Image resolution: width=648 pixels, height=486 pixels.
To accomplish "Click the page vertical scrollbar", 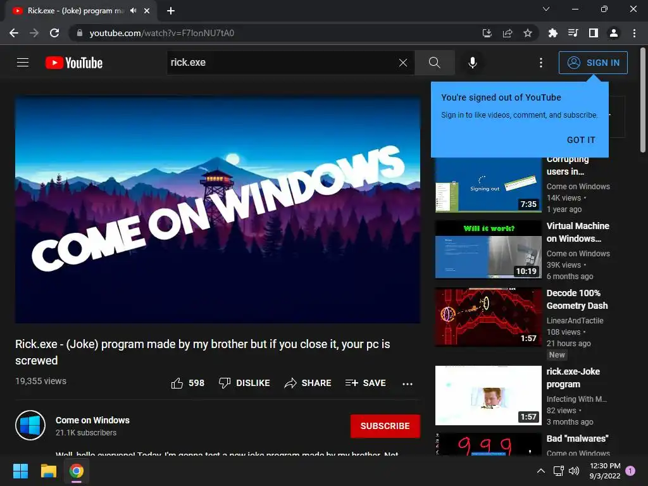I will (643, 99).
